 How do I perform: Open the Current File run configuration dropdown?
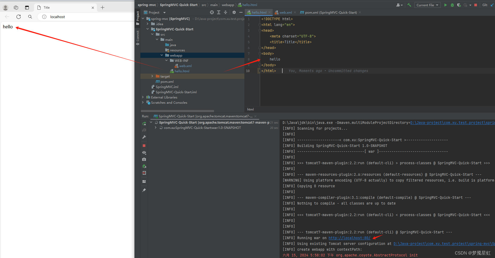[427, 5]
